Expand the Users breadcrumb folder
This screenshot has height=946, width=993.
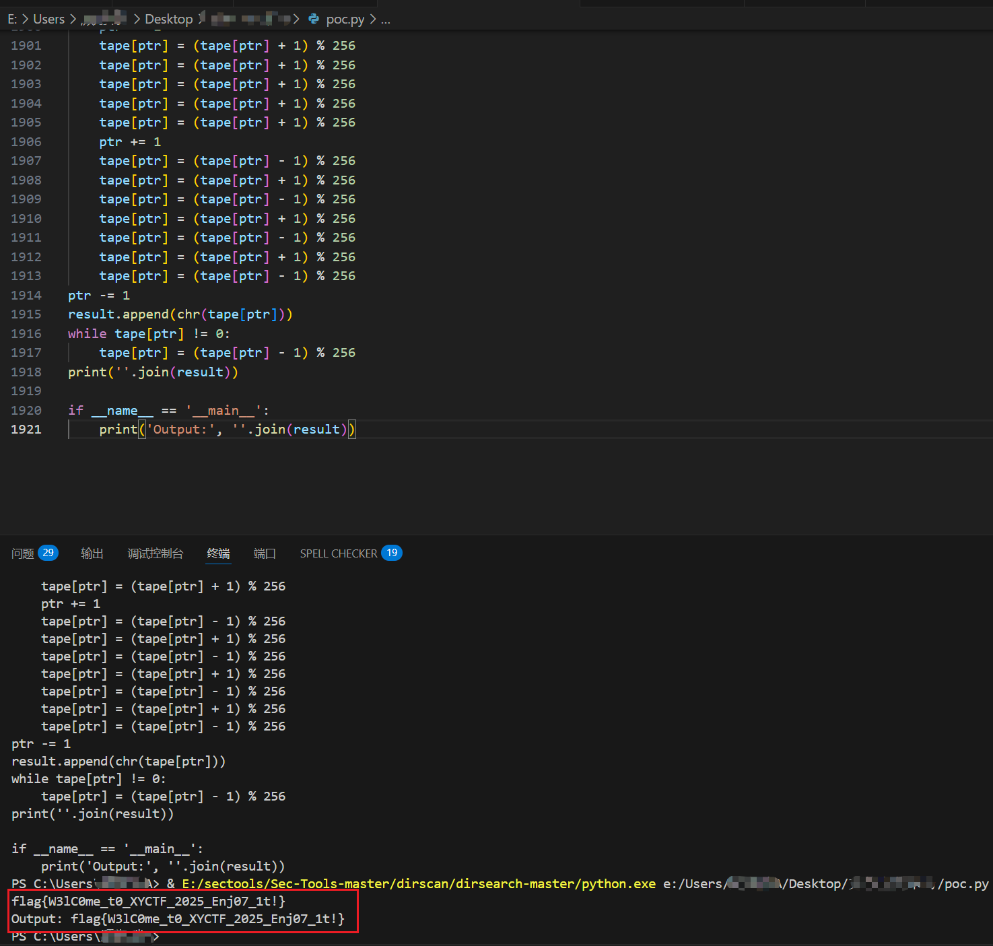(x=49, y=20)
